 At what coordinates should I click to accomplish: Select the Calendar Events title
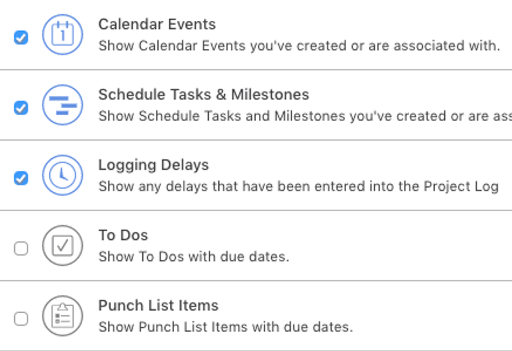click(157, 24)
